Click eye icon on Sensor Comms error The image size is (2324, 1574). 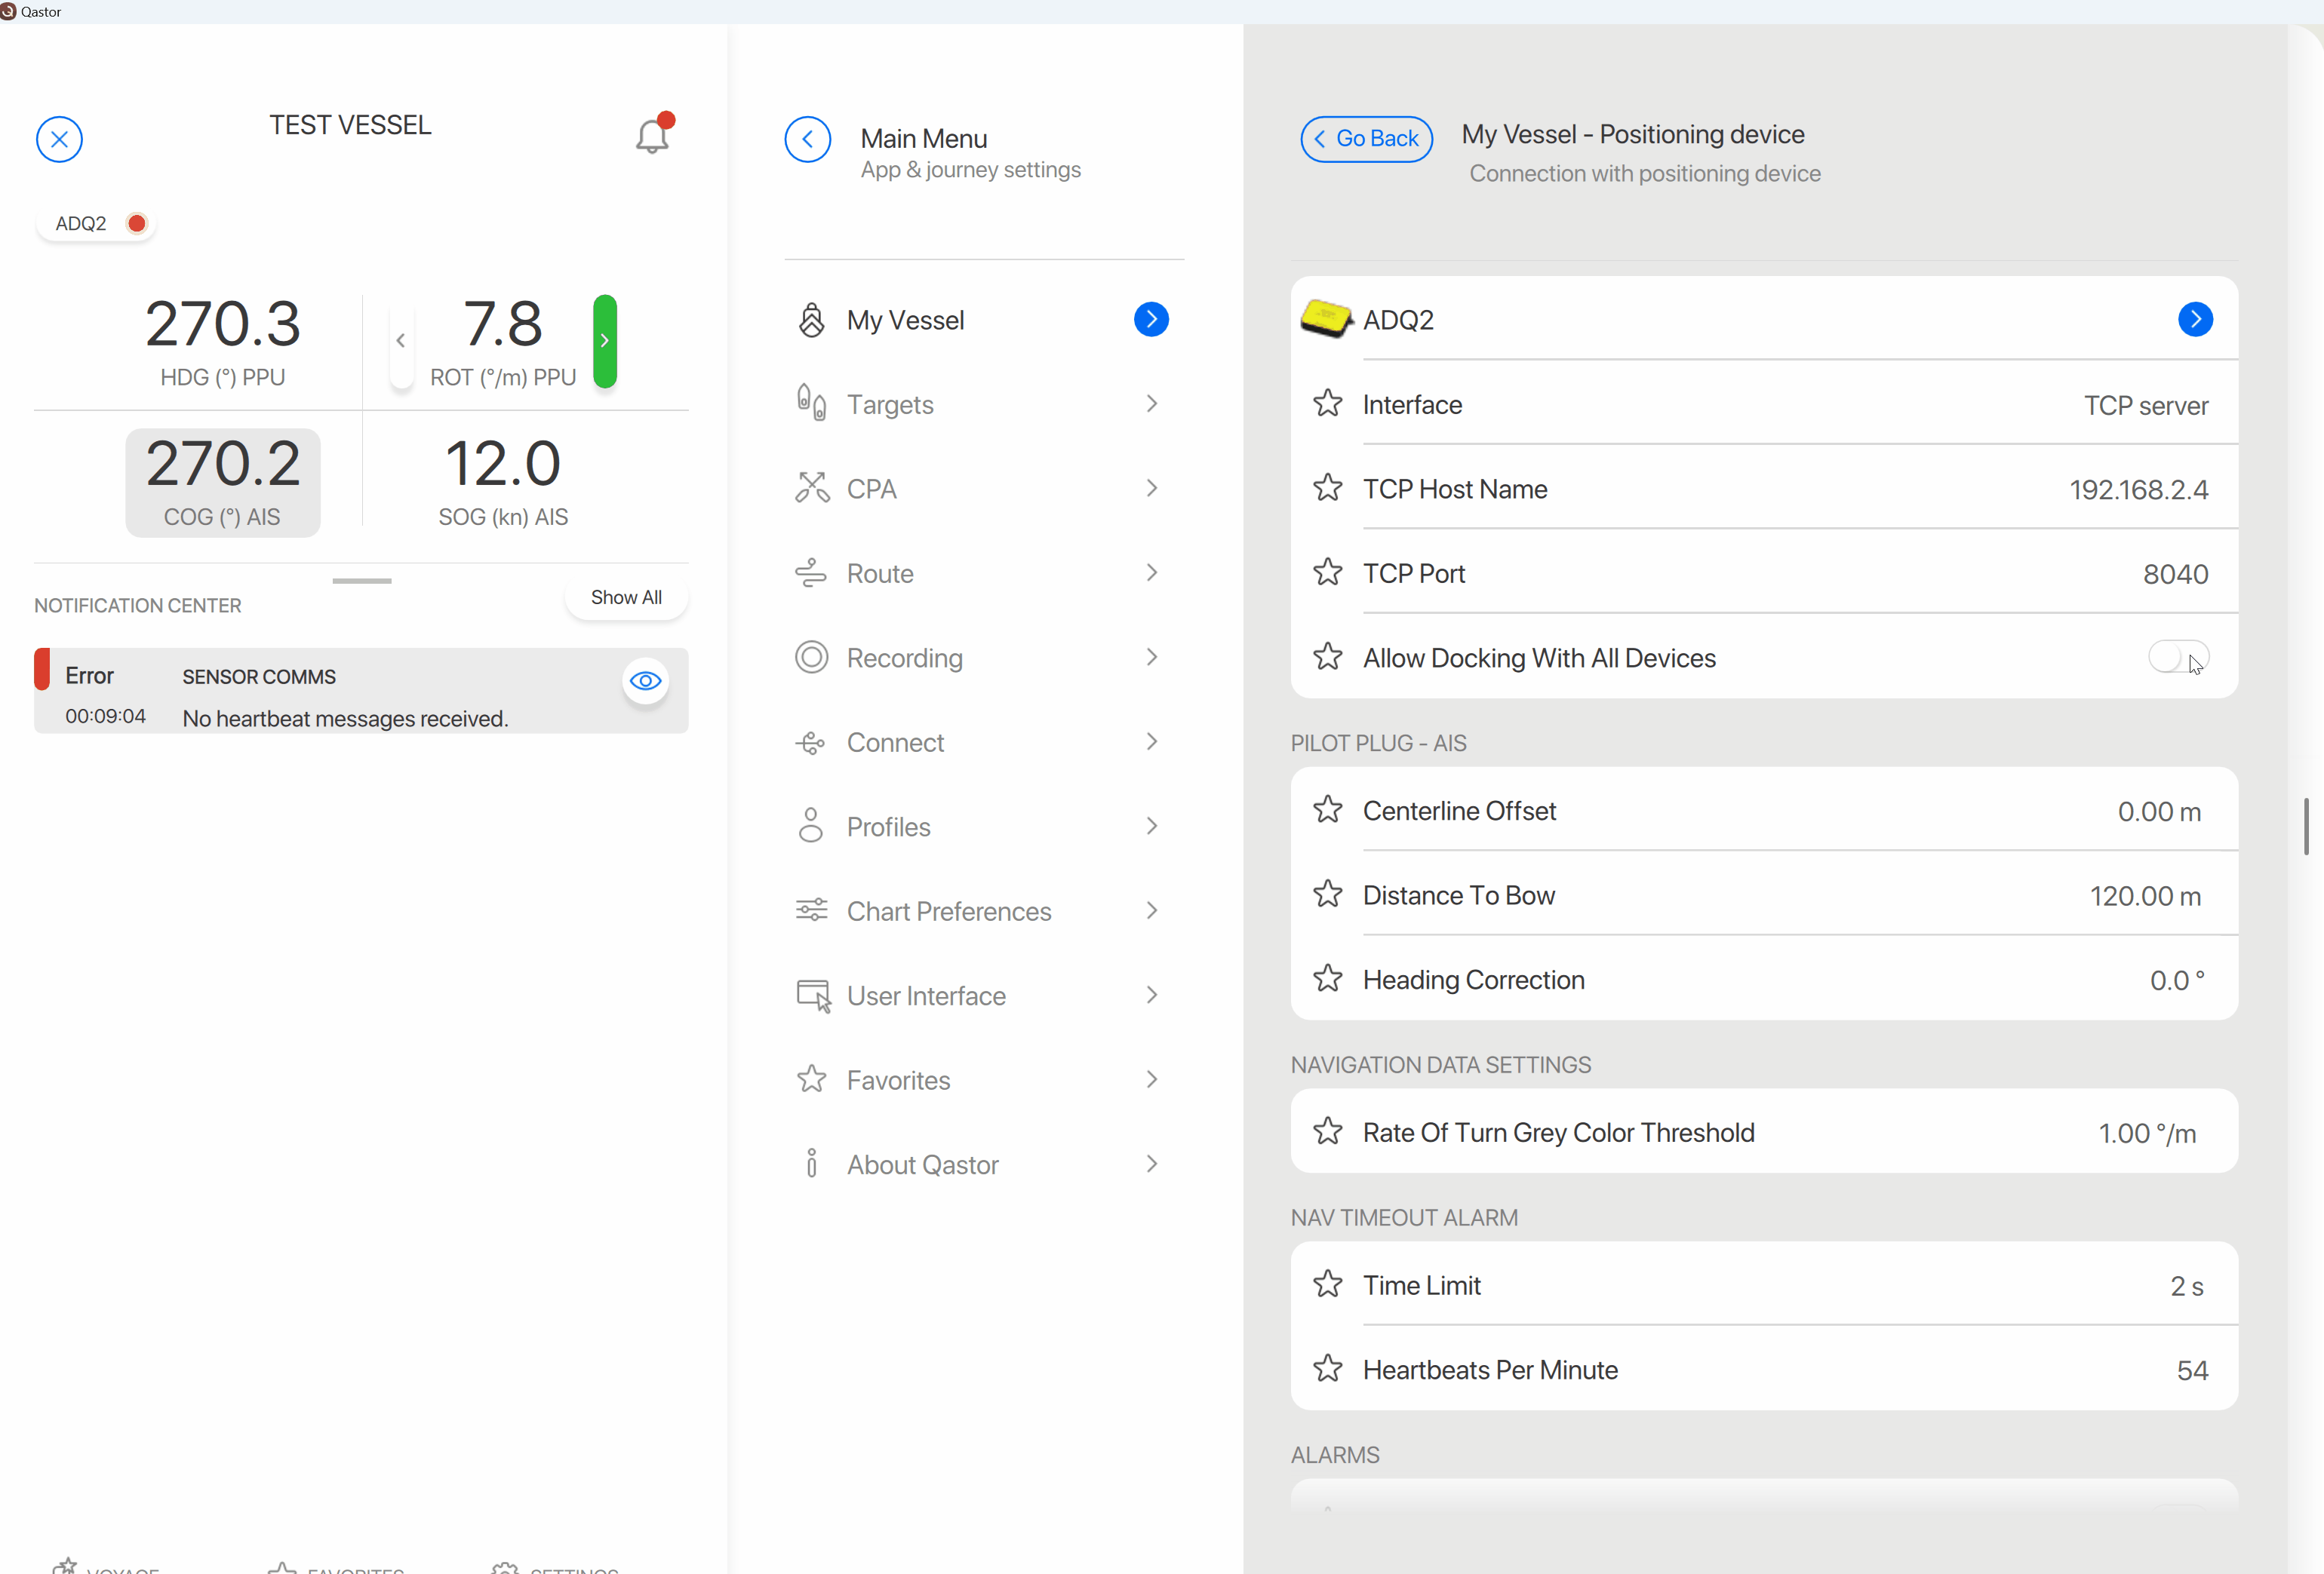tap(645, 680)
